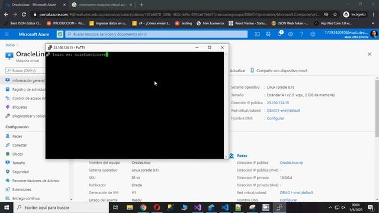Click Incógnito profile indicator
Screen dimensions: 379x213
point(355,14)
